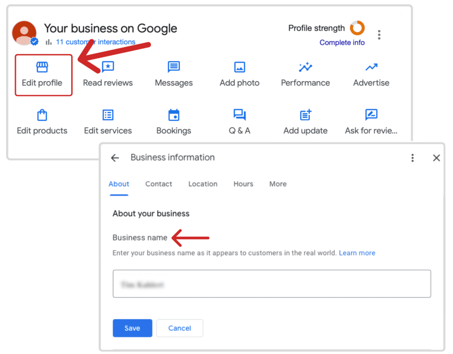Click the Advertise label
This screenshot has height=354, width=453.
(371, 83)
